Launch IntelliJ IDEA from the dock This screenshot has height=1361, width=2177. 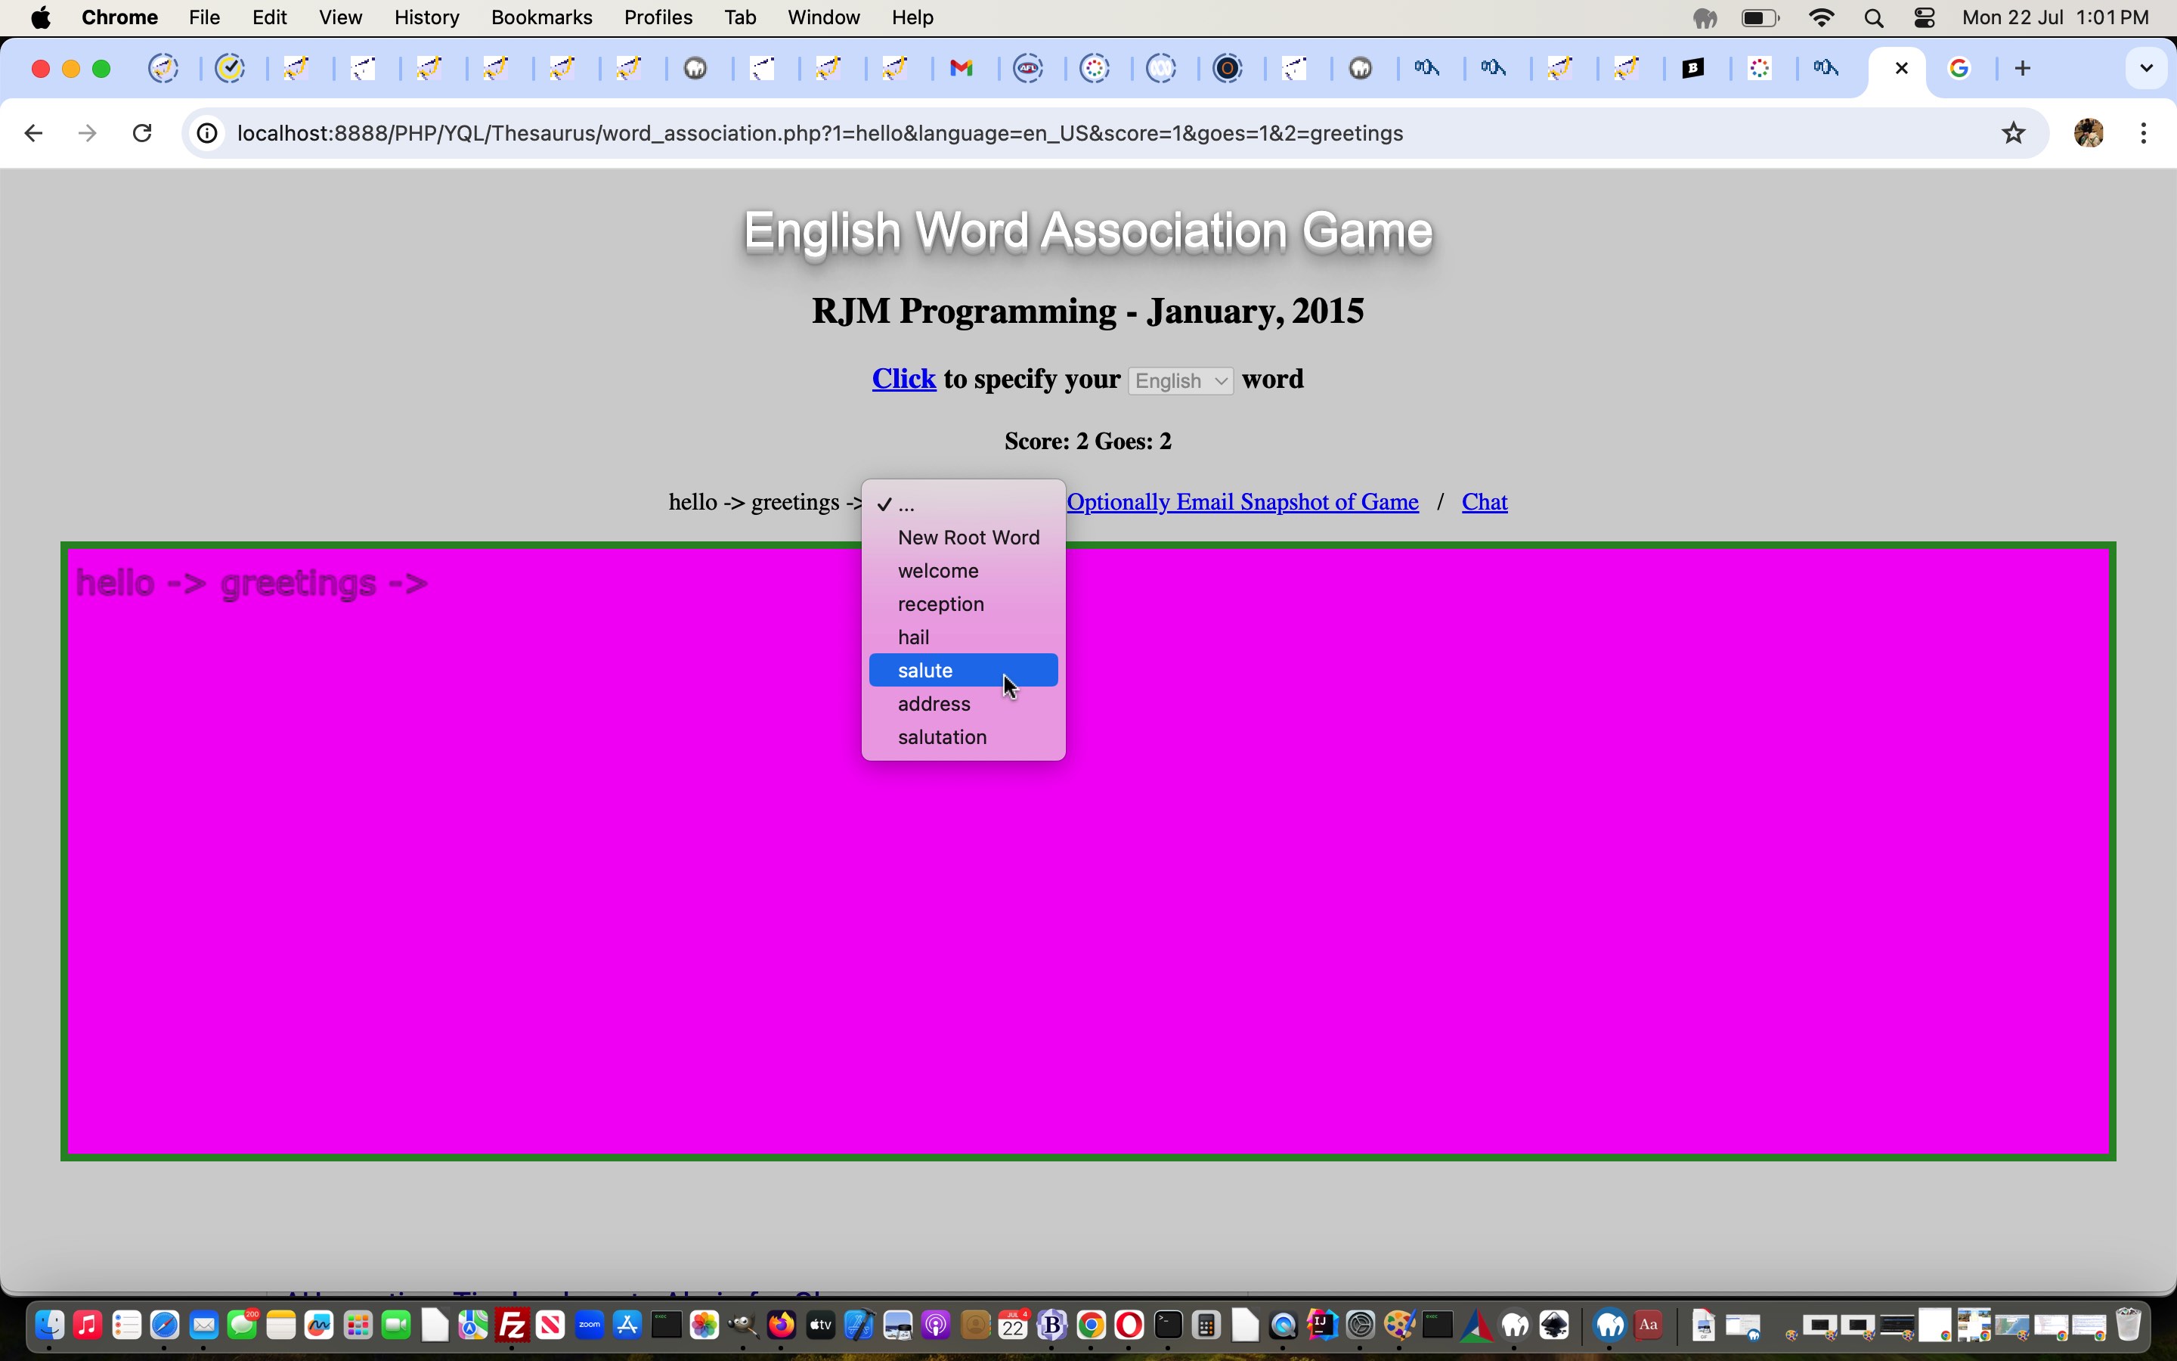pyautogui.click(x=1322, y=1325)
